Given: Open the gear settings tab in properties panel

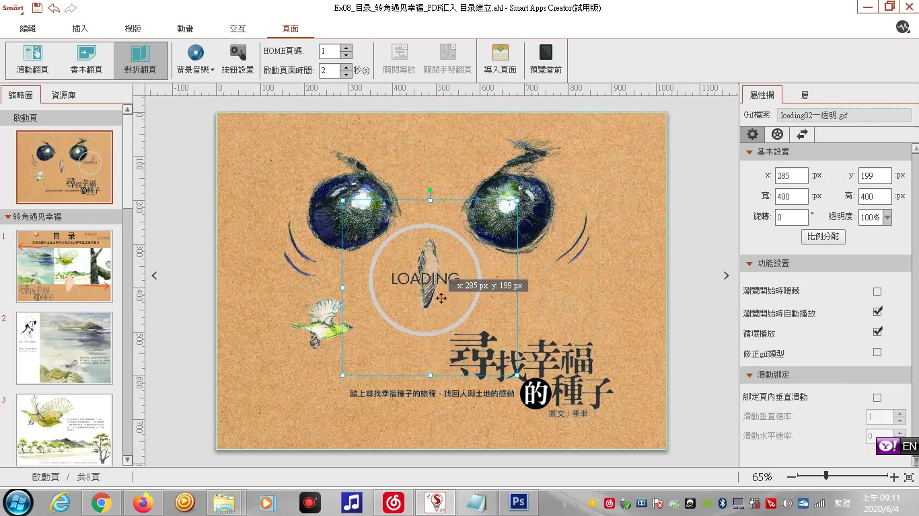Looking at the screenshot, I should pyautogui.click(x=752, y=134).
